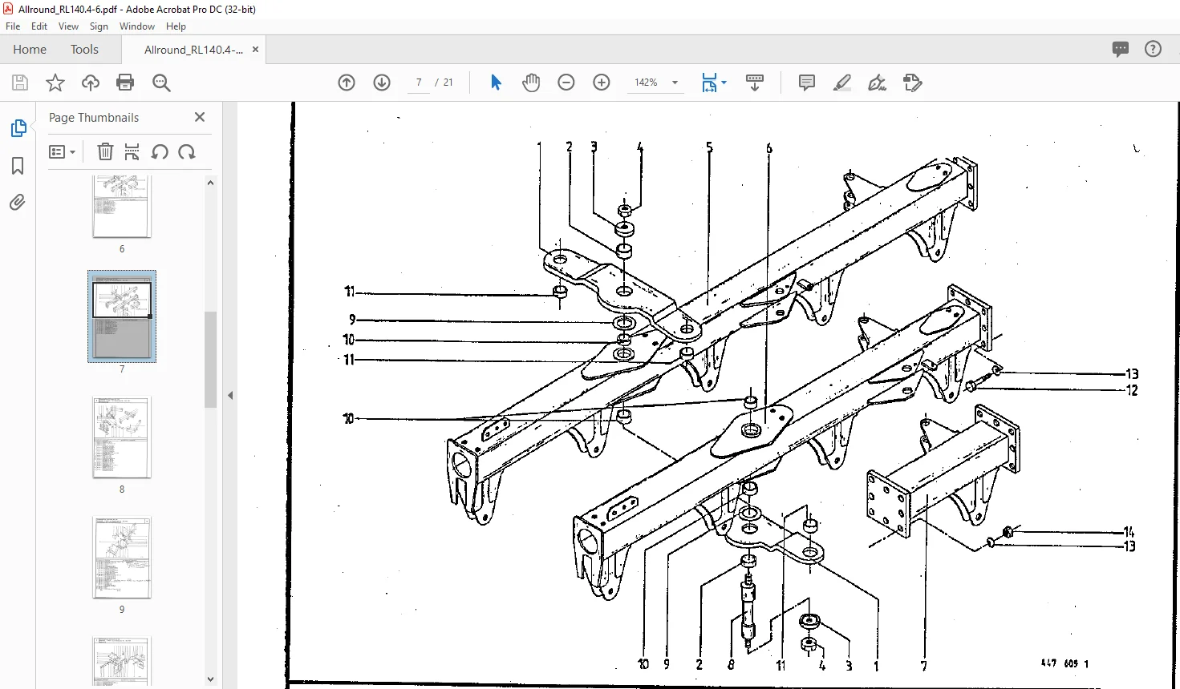Image resolution: width=1180 pixels, height=689 pixels.
Task: Show the Bookmarks sidebar panel
Action: pyautogui.click(x=18, y=166)
